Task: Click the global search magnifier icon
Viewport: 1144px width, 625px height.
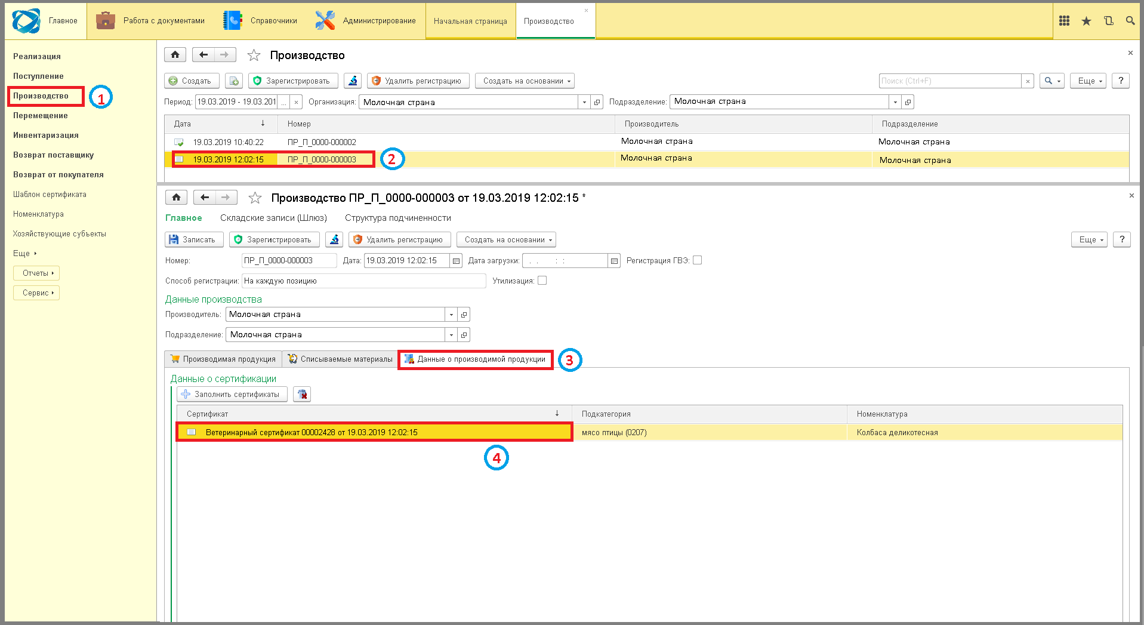Action: pyautogui.click(x=1130, y=21)
